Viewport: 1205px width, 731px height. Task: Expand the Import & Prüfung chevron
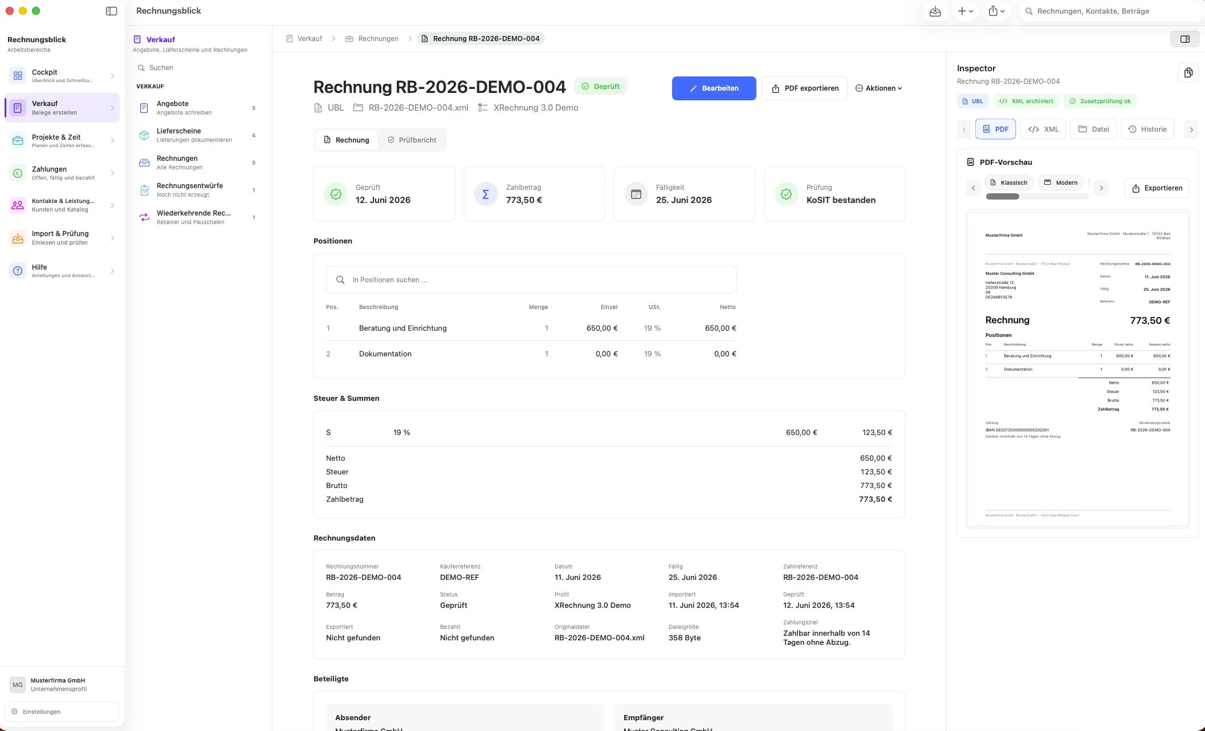pos(112,238)
